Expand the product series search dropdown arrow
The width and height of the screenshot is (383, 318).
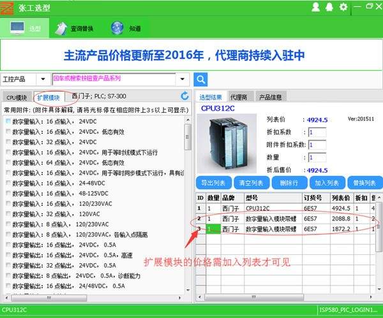pos(183,80)
